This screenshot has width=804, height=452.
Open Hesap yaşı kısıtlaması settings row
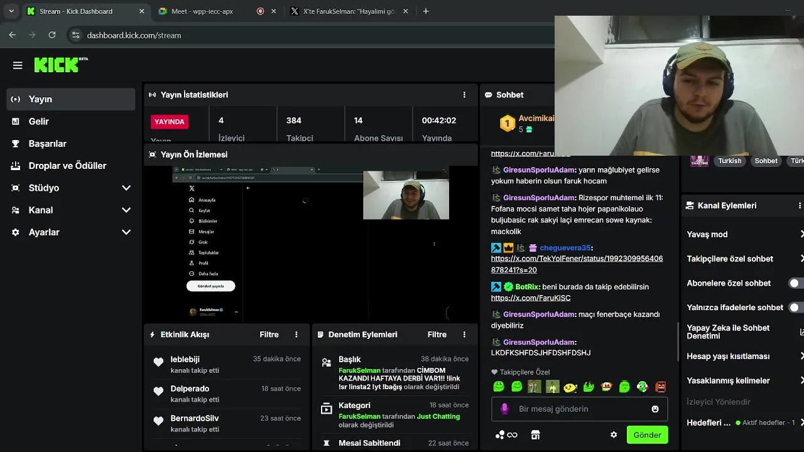[744, 356]
